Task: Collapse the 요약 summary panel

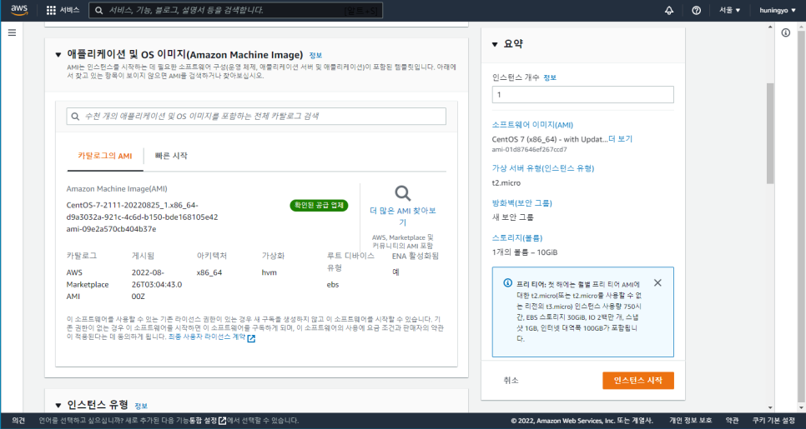Action: pos(495,44)
